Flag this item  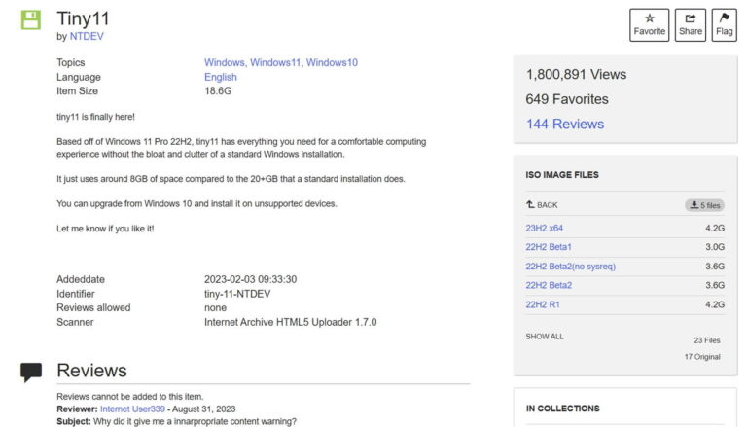click(x=724, y=24)
